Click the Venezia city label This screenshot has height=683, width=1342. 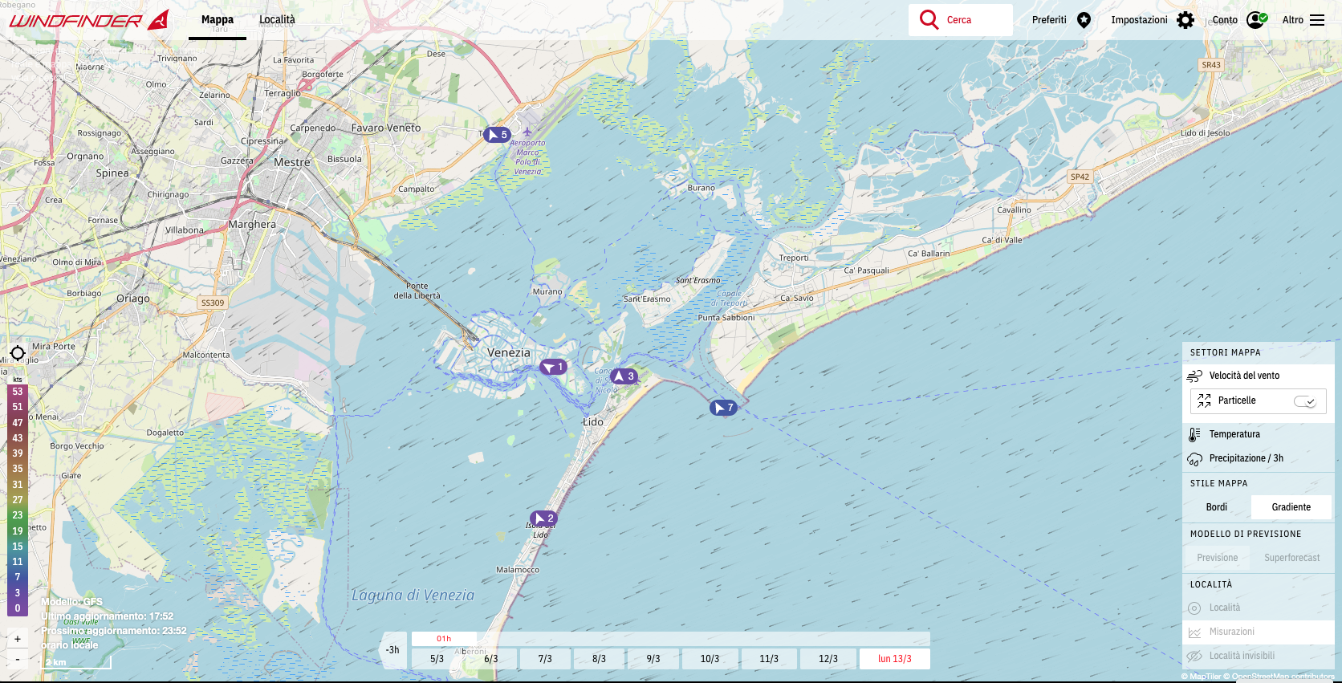pos(509,352)
